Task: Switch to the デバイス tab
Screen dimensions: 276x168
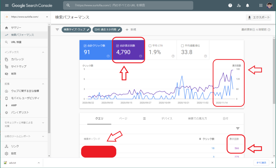Action: coord(167,119)
